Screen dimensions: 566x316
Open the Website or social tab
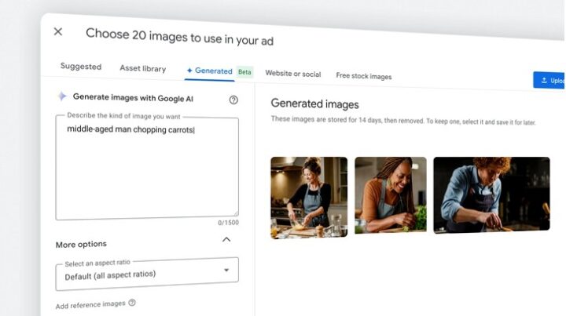pos(293,74)
